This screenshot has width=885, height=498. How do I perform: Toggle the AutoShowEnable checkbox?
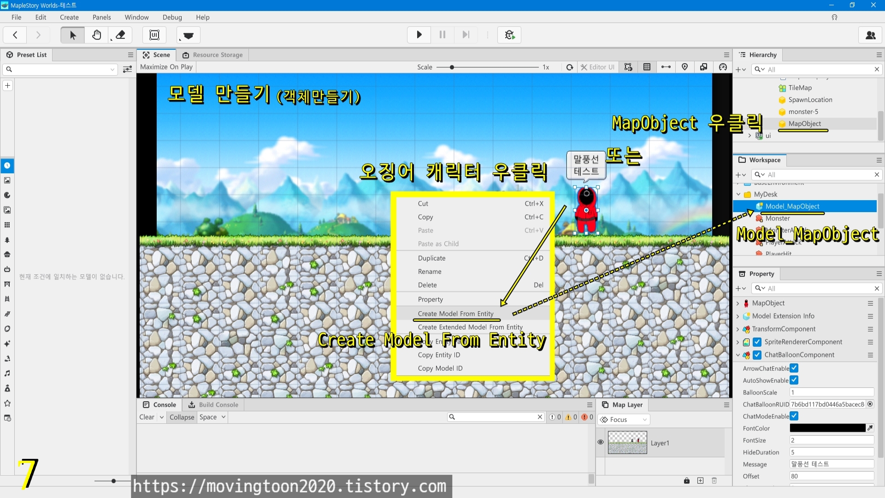(794, 380)
